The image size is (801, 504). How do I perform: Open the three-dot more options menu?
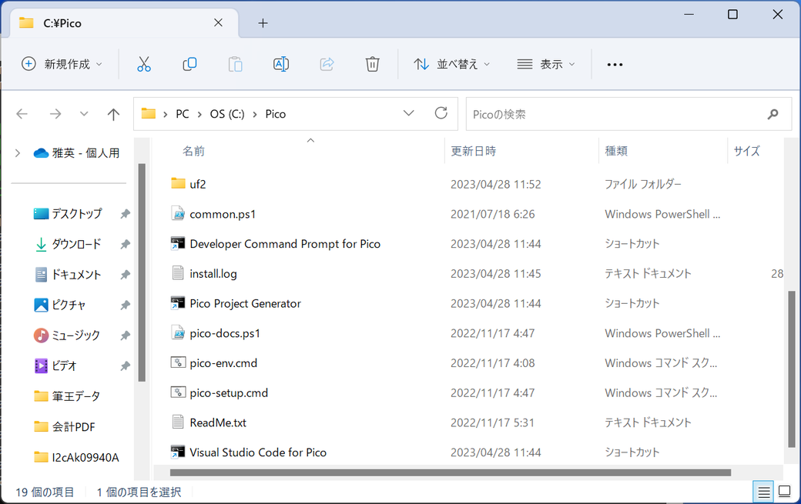[x=615, y=65]
